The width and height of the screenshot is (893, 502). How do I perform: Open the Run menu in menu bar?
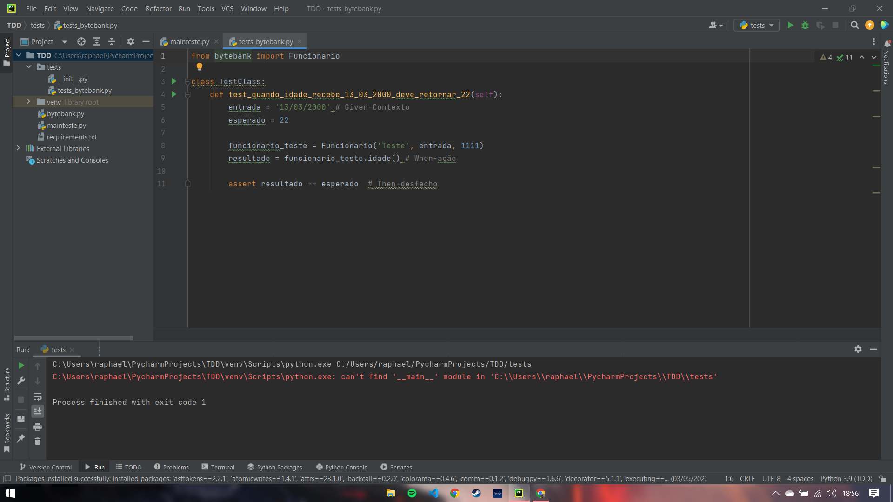pyautogui.click(x=184, y=8)
